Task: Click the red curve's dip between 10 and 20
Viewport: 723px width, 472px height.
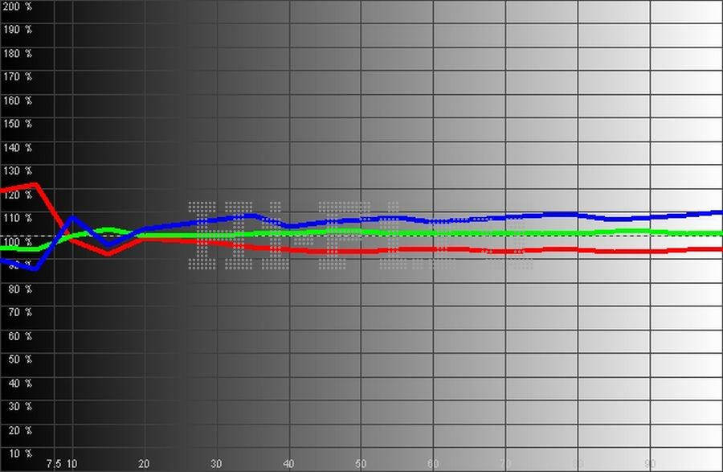Action: (108, 253)
